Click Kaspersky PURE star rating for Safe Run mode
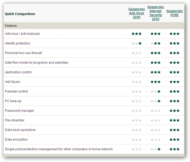Screen dimensions: 190x162 (174, 63)
